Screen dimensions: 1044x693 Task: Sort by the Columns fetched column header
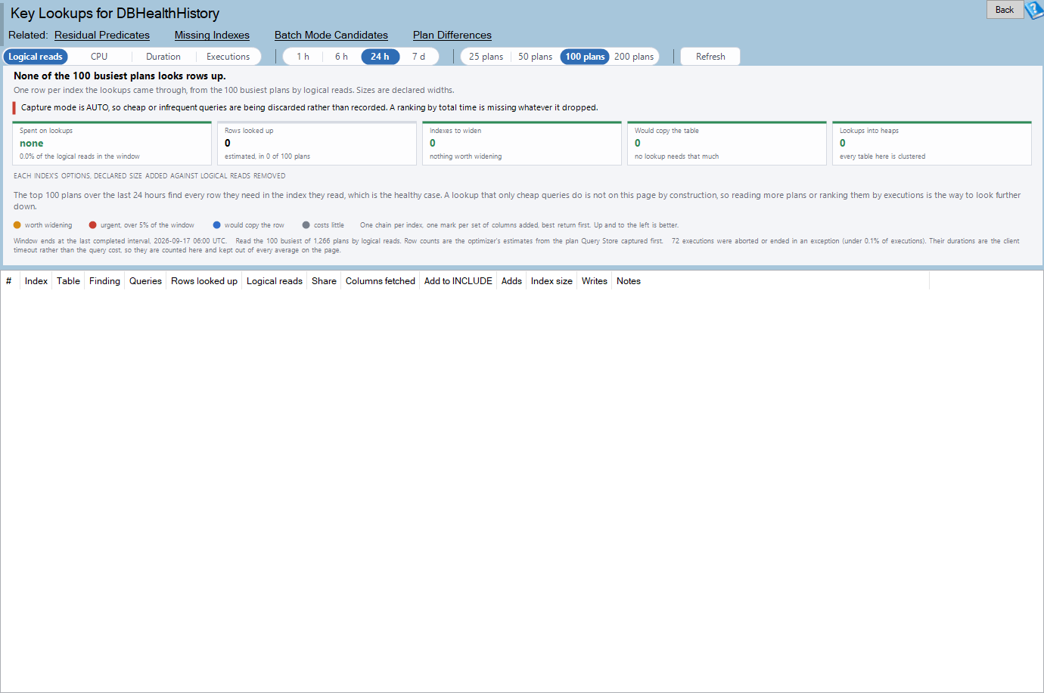(x=381, y=281)
